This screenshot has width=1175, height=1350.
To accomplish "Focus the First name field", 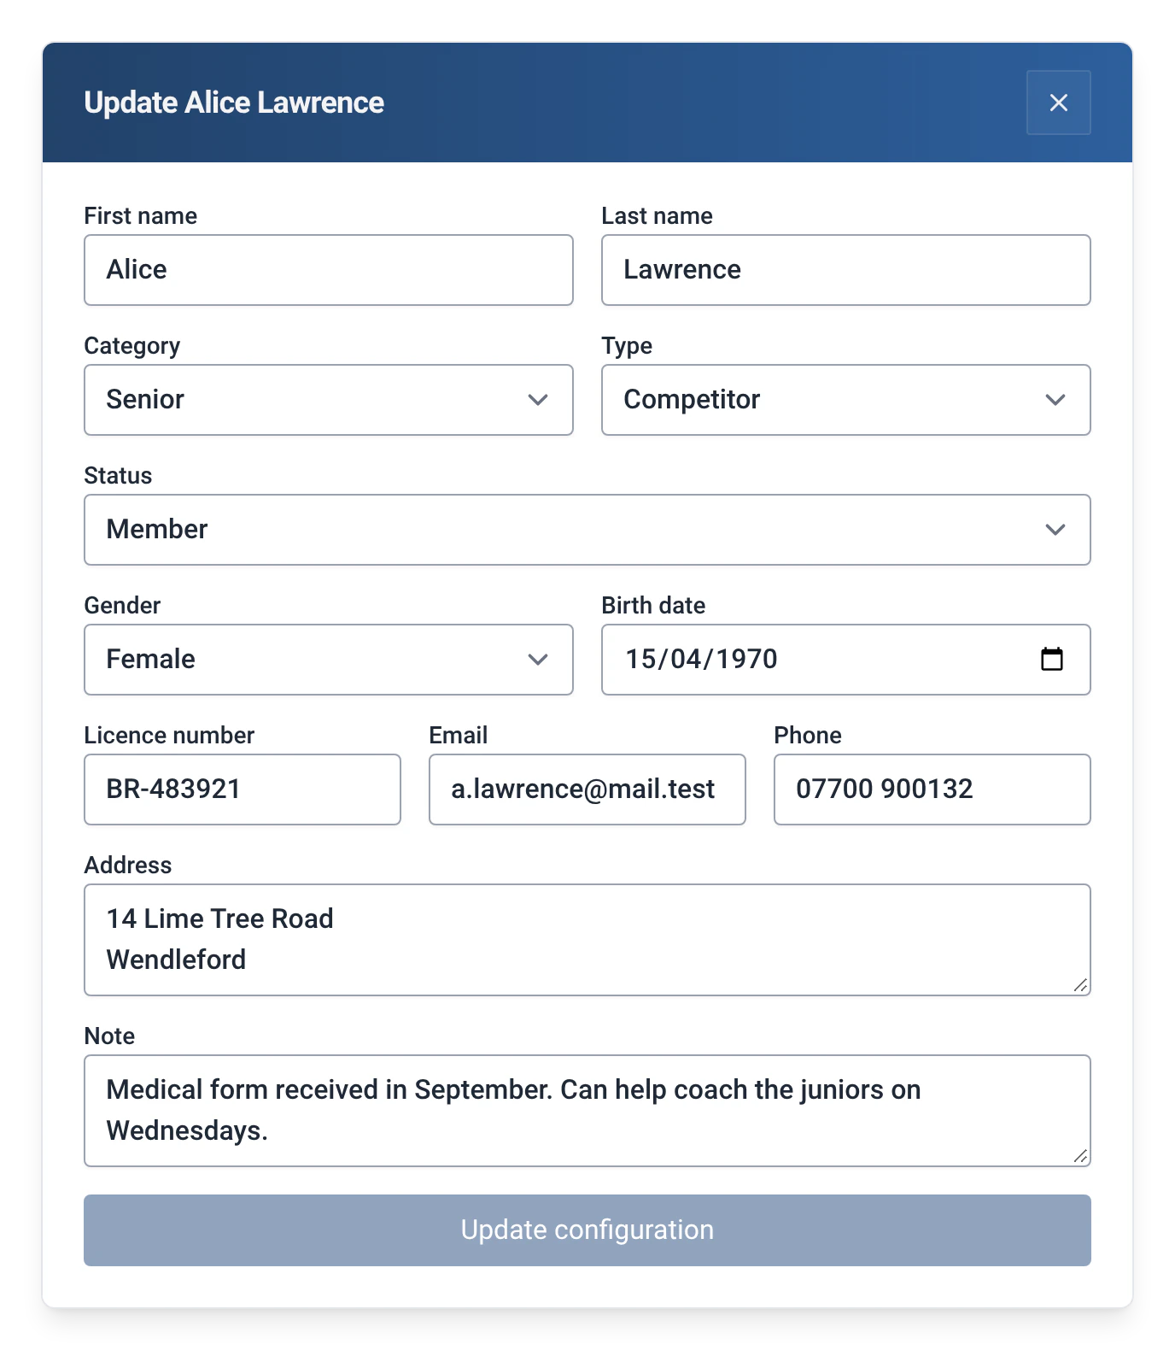I will click(x=328, y=270).
